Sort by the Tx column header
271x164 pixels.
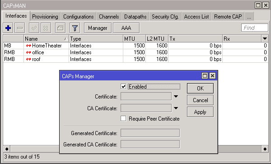tap(195, 39)
